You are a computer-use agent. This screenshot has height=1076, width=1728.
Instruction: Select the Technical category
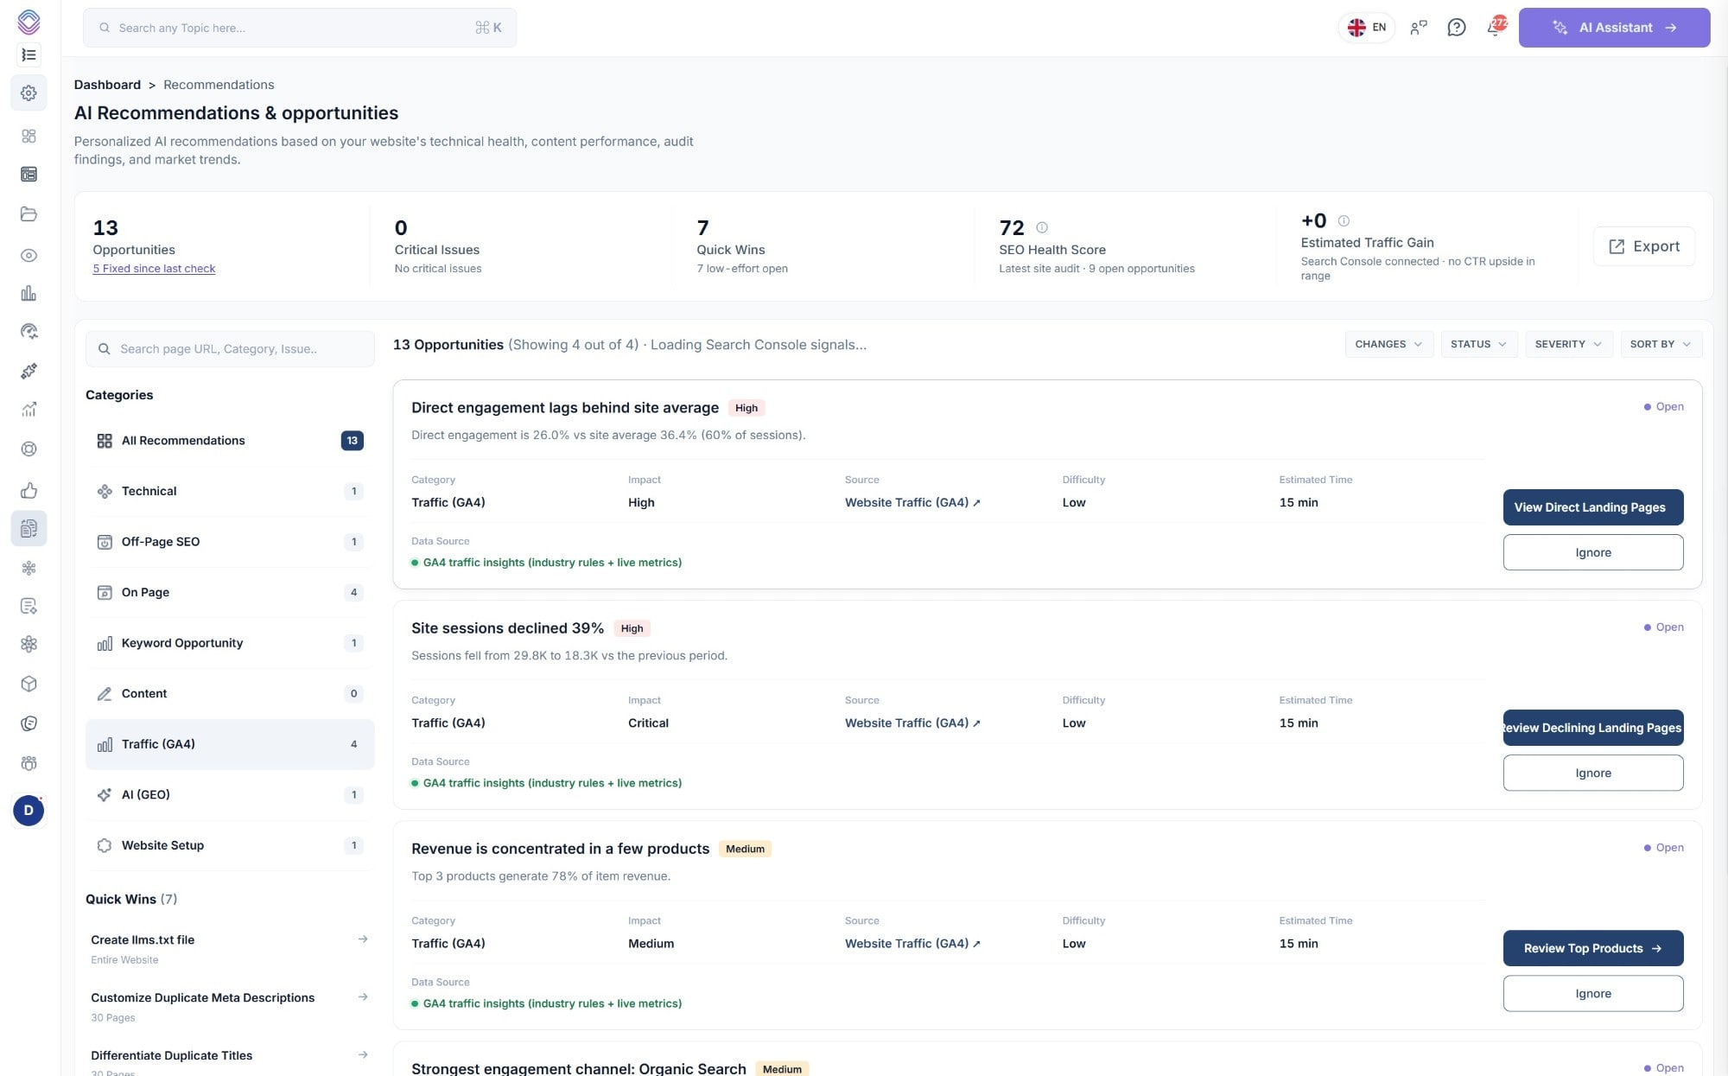point(230,491)
